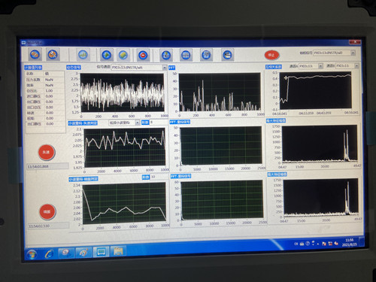The height and width of the screenshot is (282, 376).
Task: Expand the channel B dropdown
Action: click(347, 65)
